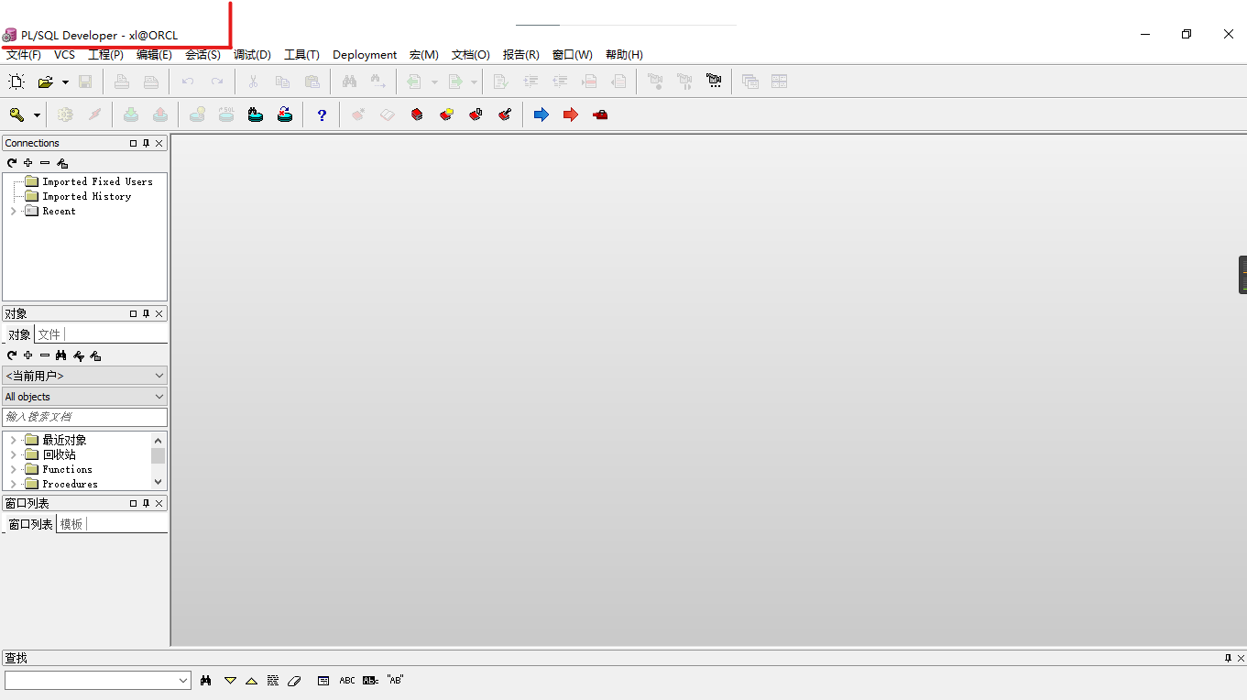The width and height of the screenshot is (1247, 700).
Task: Close the 查找 search bar
Action: click(1242, 658)
